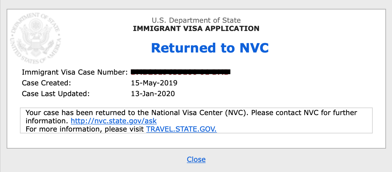Click the 'For more information, please visit' text
Image resolution: width=392 pixels, height=172 pixels.
(85, 129)
